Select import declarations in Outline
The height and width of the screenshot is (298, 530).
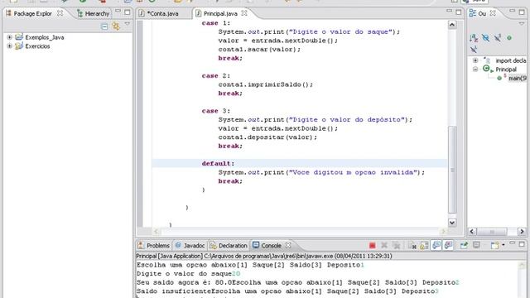click(x=511, y=60)
